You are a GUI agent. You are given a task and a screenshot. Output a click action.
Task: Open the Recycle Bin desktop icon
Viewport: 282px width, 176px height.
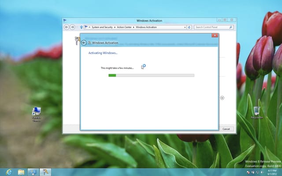tap(256, 113)
